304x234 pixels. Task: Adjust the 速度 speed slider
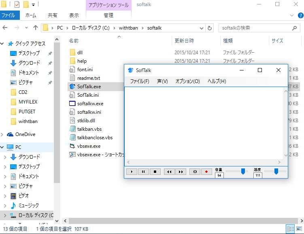click(x=276, y=171)
